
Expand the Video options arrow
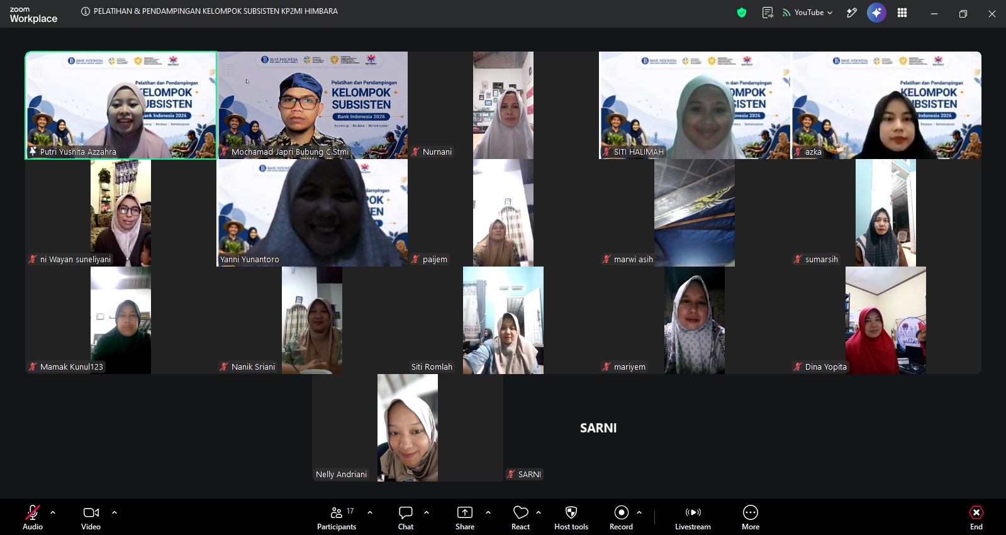coord(115,512)
